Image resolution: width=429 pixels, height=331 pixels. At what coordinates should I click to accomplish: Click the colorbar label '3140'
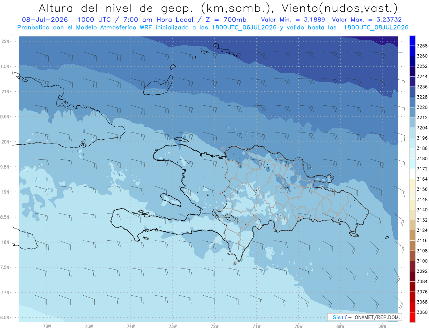pos(422,210)
